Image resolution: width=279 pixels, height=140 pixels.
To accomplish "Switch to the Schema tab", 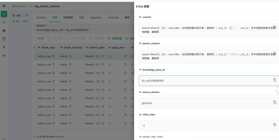I will coord(41,17).
